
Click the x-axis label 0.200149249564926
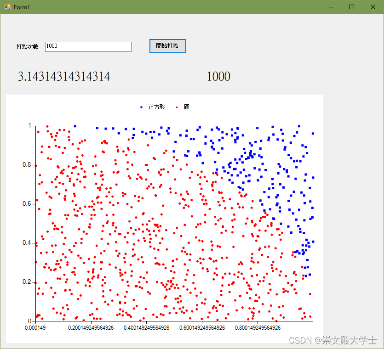[x=91, y=328]
